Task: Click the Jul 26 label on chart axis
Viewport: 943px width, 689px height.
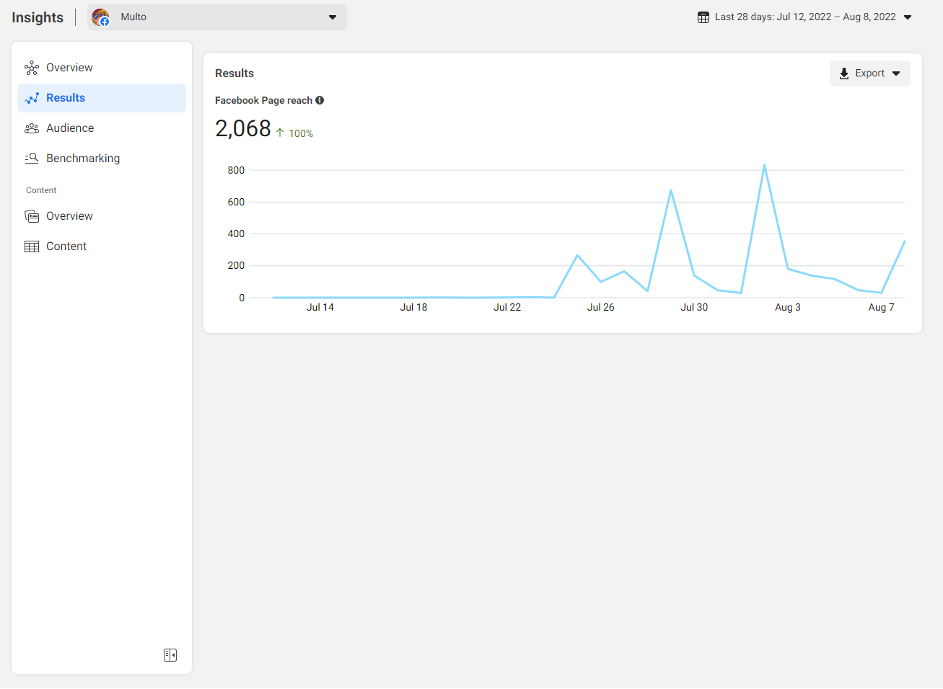Action: coord(600,307)
